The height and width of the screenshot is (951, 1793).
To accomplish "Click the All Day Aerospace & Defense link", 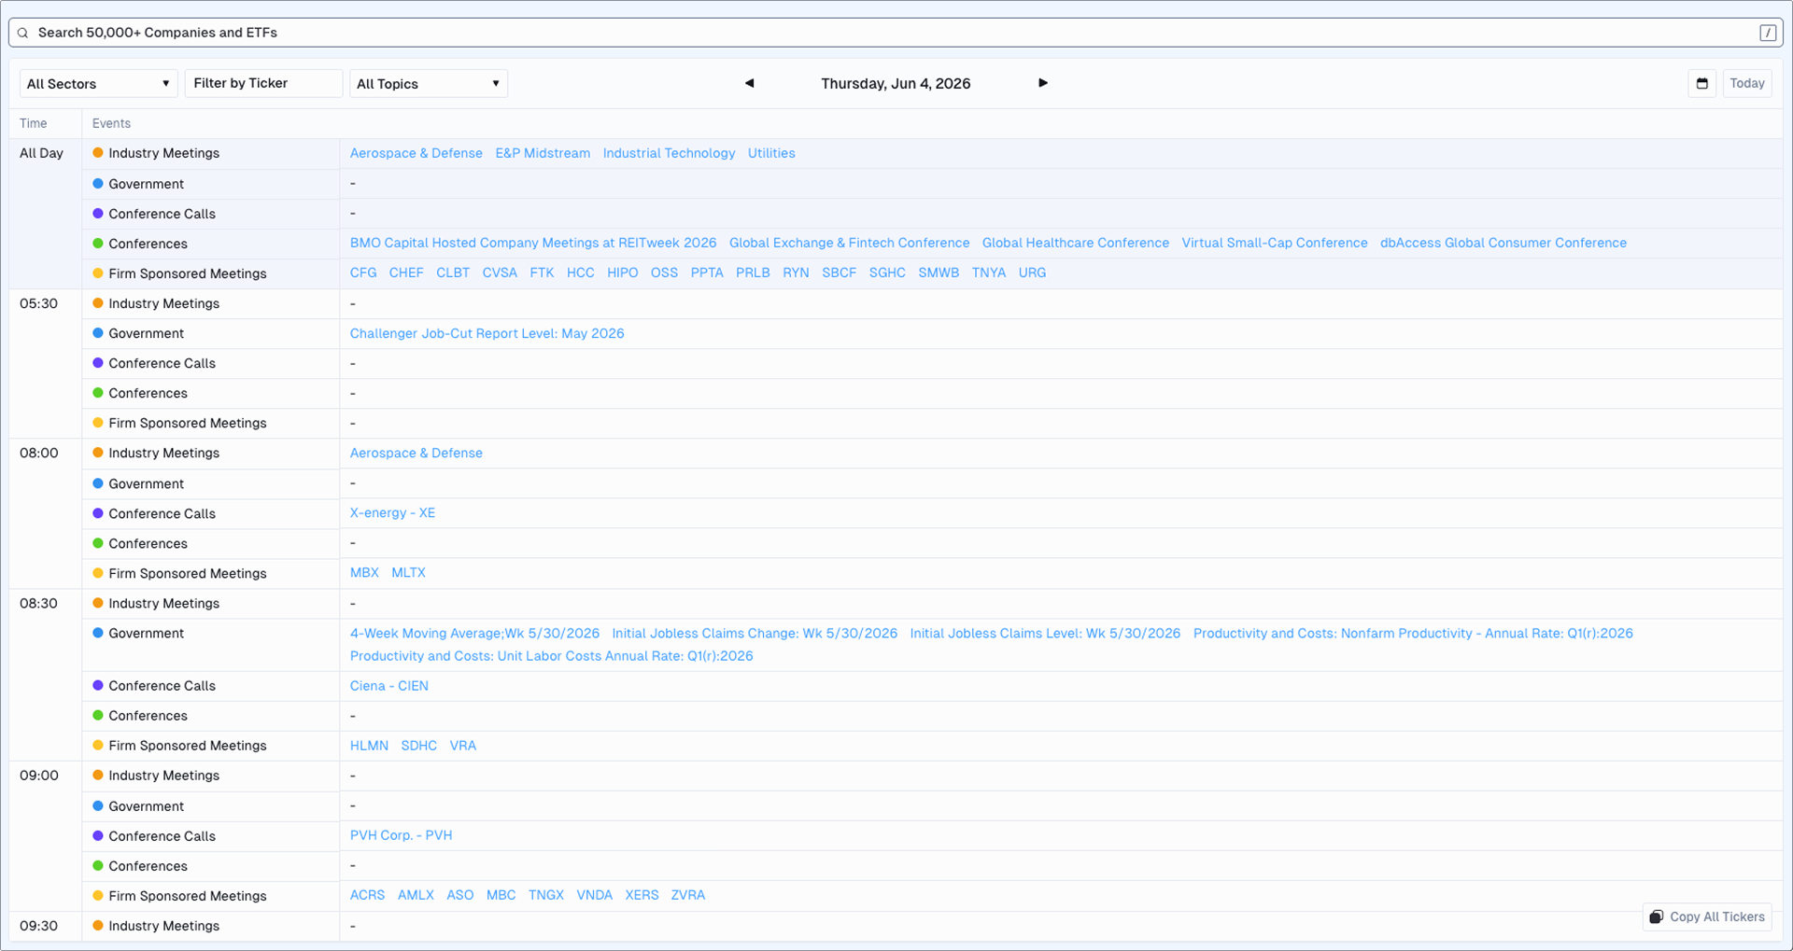I will coord(416,153).
